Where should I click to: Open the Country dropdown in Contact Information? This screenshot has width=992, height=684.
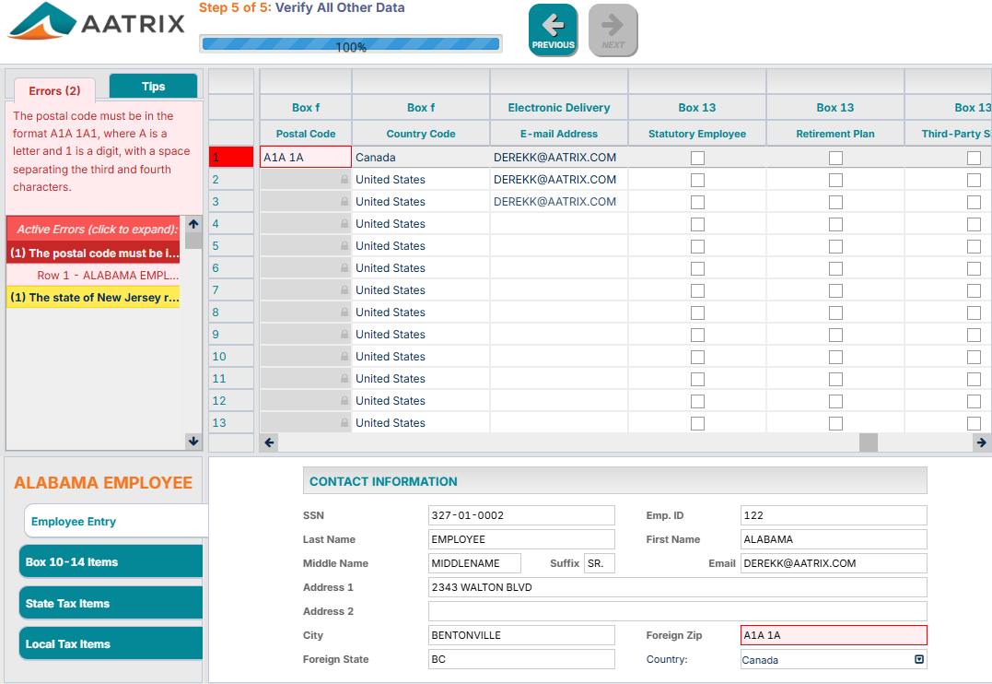point(919,659)
